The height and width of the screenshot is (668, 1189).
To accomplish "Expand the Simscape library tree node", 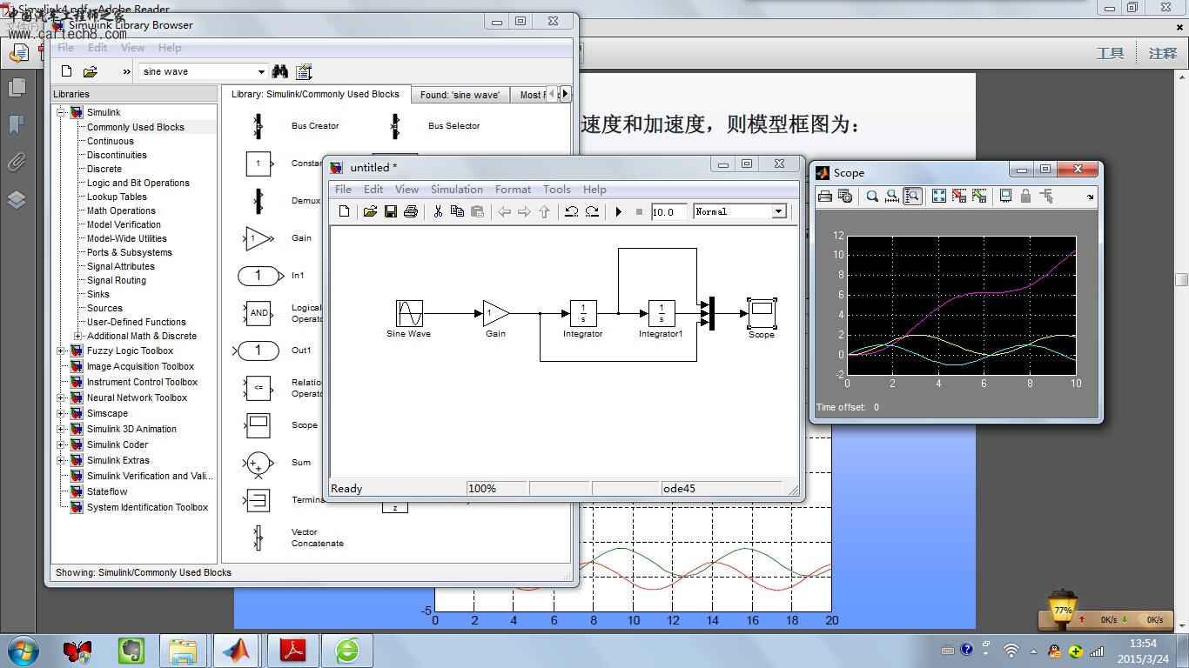I will click(62, 413).
